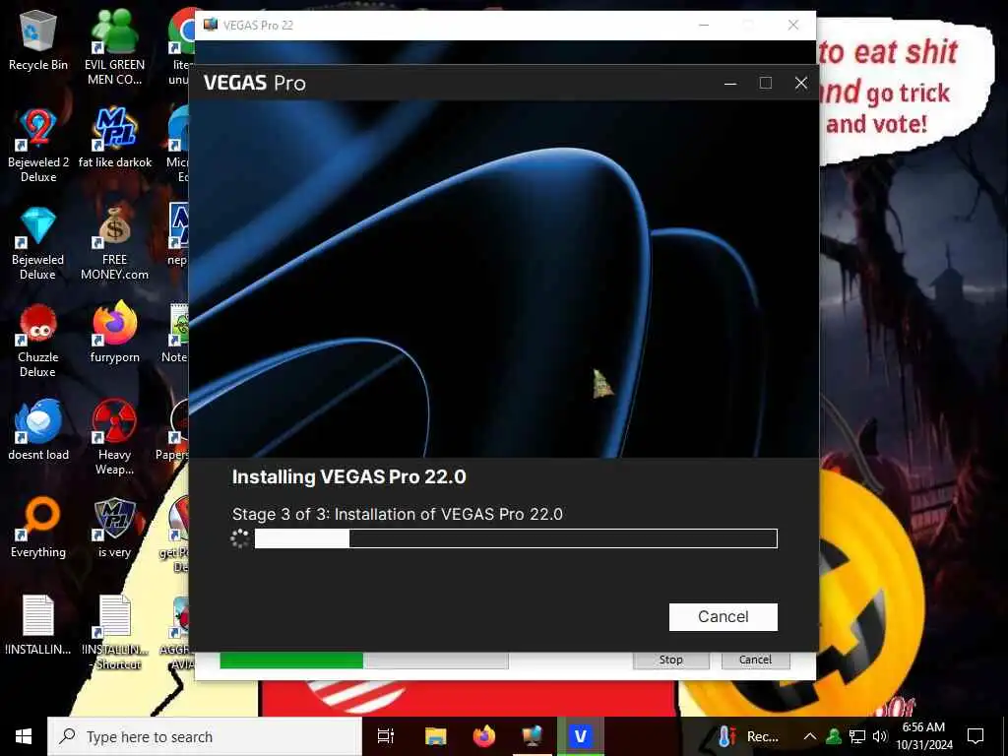Screen dimensions: 1008x756
Task: Select the Bejeweled 2 Deluxe desktop icon
Action: (x=38, y=146)
